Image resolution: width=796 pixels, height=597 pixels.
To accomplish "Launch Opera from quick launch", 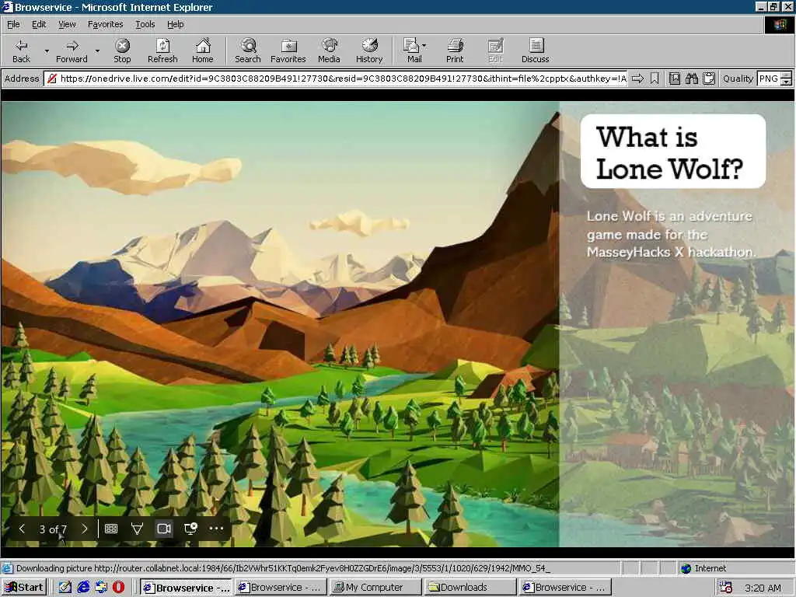I will (118, 588).
